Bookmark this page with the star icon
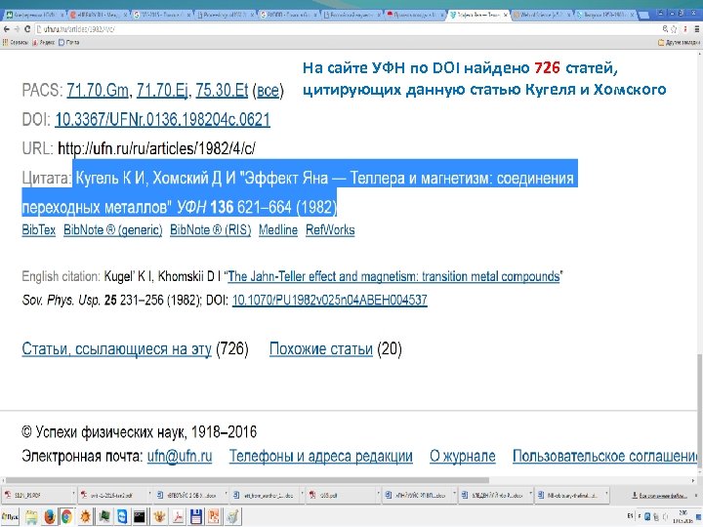The height and width of the screenshot is (527, 703). [674, 29]
